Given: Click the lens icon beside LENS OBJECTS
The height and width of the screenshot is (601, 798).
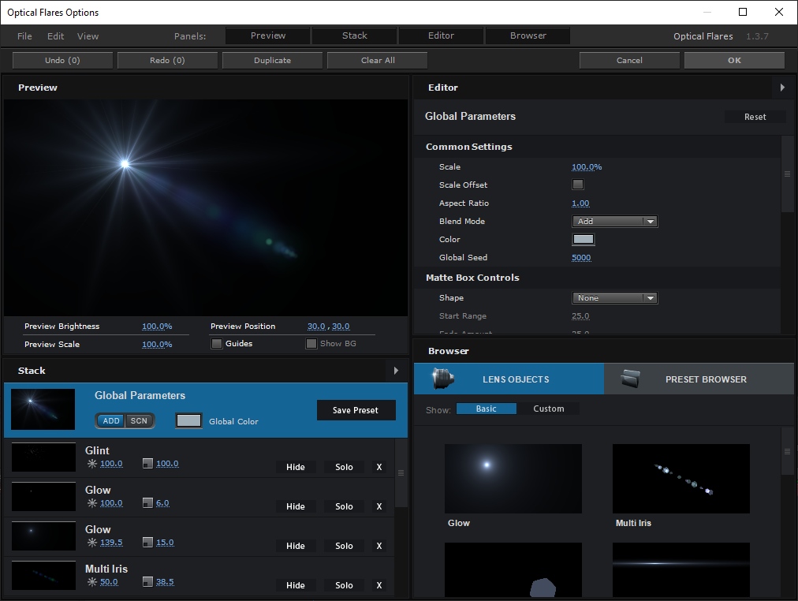Looking at the screenshot, I should [443, 379].
